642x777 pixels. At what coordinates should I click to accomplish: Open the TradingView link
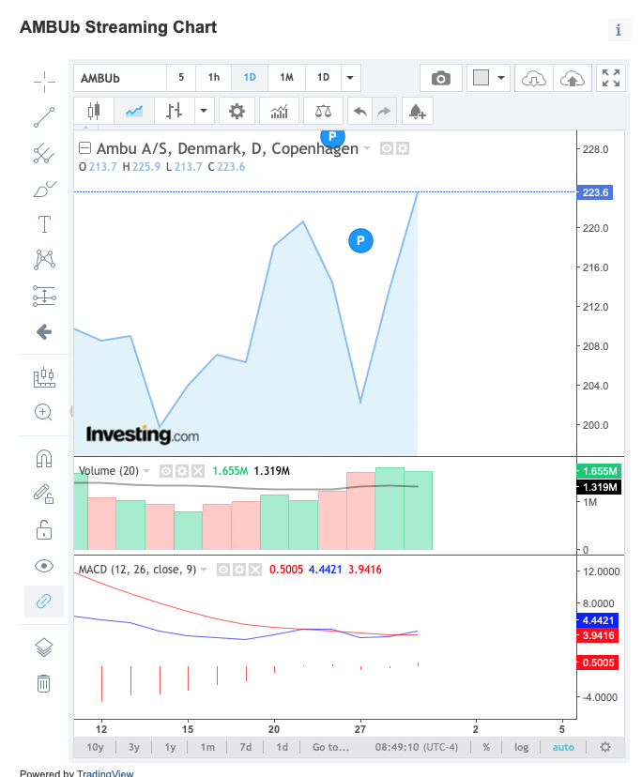click(105, 772)
